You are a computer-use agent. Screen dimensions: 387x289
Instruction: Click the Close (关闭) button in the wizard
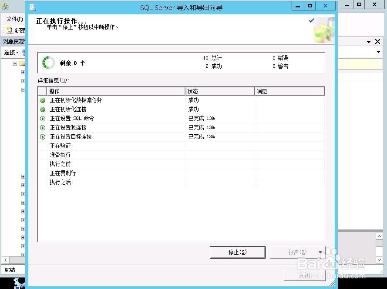pyautogui.click(x=304, y=275)
